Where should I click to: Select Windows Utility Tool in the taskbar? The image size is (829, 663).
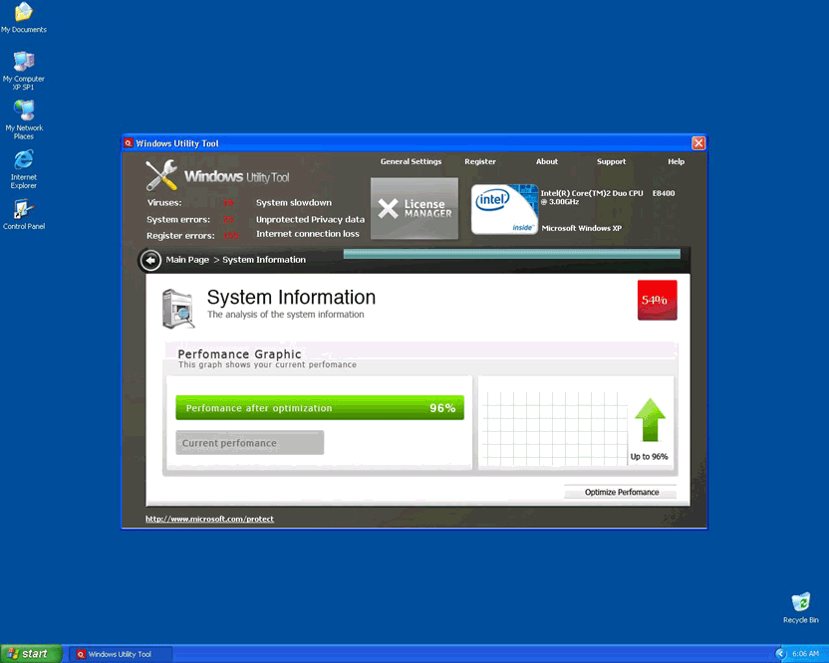click(x=115, y=654)
